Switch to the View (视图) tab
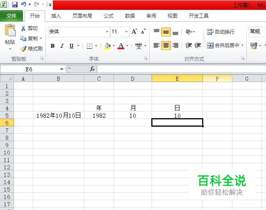Viewport: 266px width, 210px height. click(173, 16)
